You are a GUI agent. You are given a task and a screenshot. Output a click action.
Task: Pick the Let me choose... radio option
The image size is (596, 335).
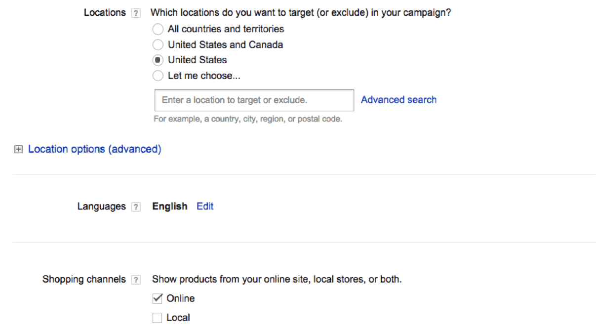click(158, 76)
